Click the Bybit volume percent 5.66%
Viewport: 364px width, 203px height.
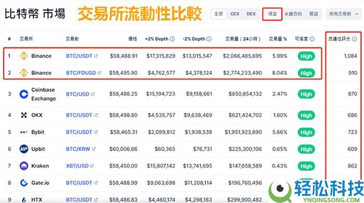280,132
